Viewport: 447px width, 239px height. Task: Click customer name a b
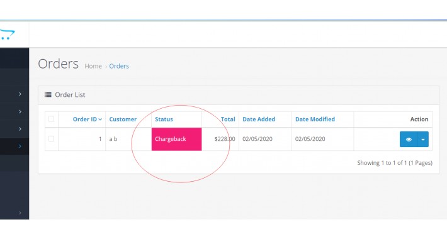point(113,139)
